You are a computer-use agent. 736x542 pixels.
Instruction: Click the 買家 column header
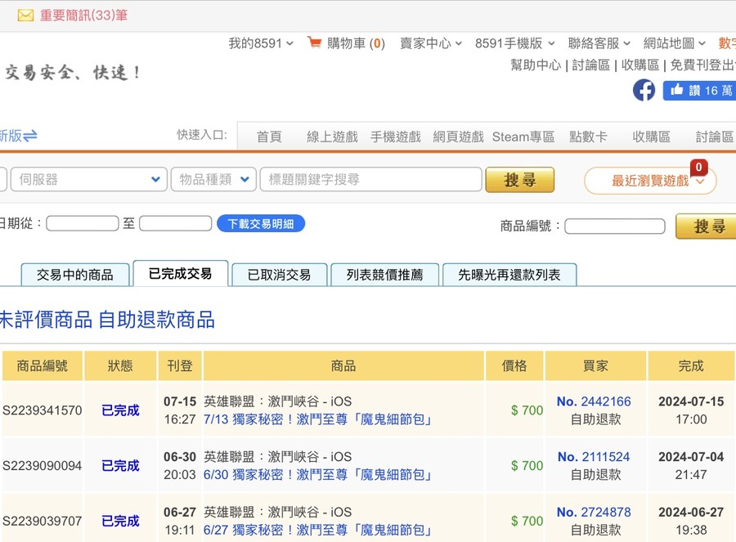click(x=595, y=365)
